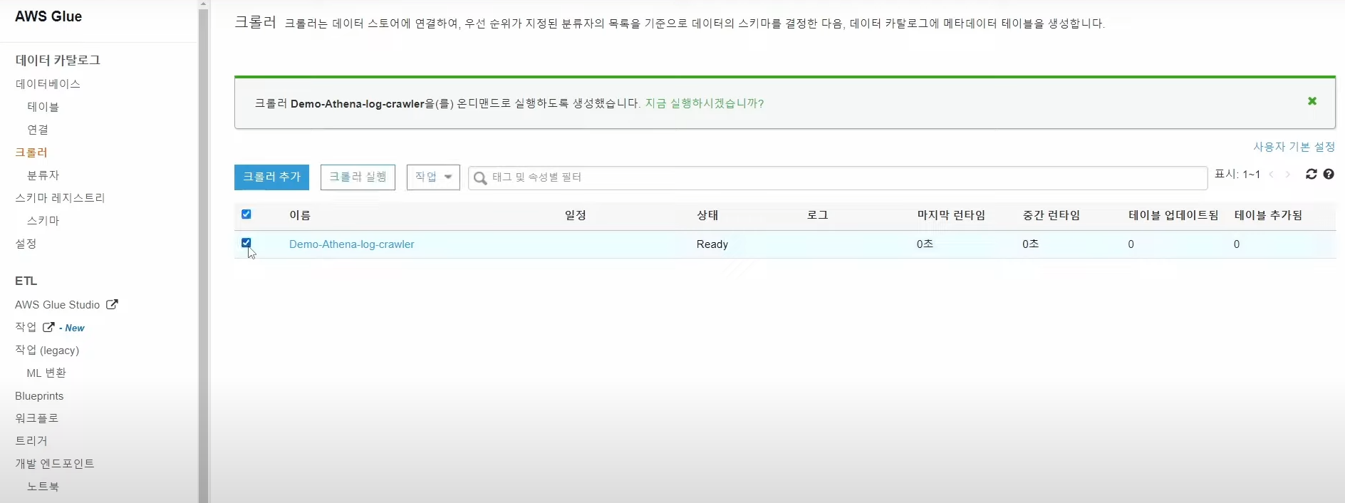The width and height of the screenshot is (1345, 503).
Task: Click the 크롤러 실행 button
Action: tap(358, 177)
